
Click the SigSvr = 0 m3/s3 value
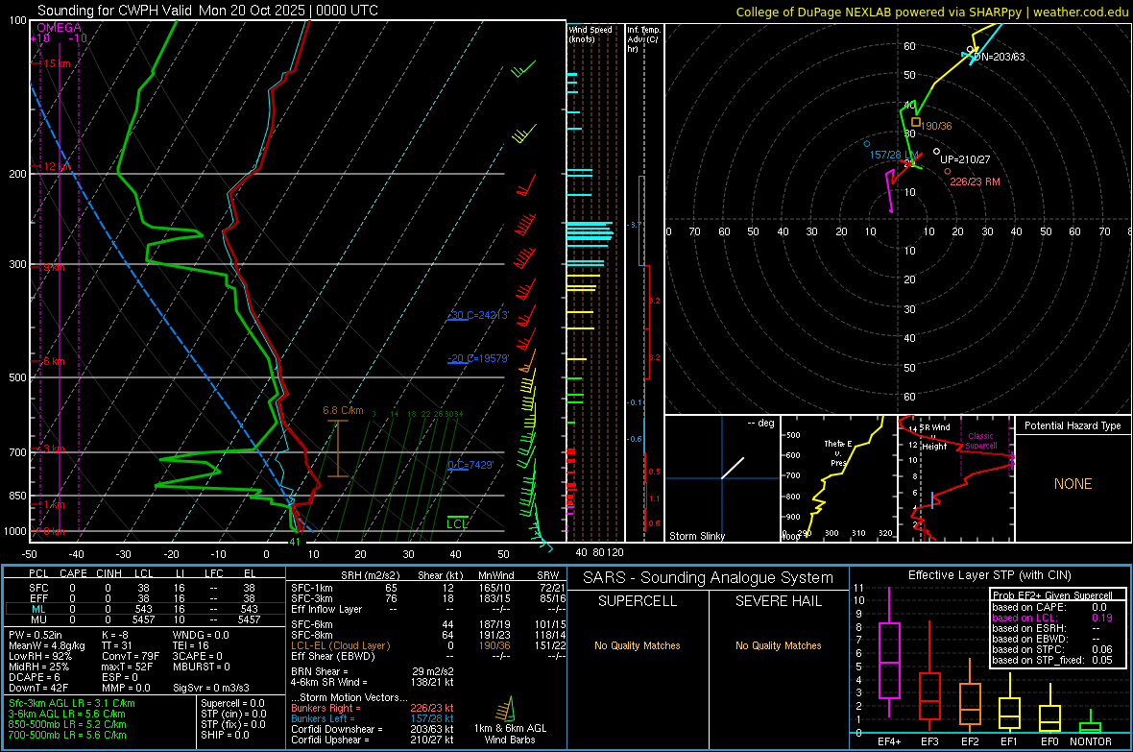[211, 688]
